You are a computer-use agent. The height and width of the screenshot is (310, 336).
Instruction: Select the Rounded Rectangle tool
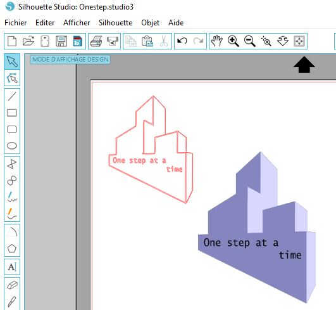[12, 129]
